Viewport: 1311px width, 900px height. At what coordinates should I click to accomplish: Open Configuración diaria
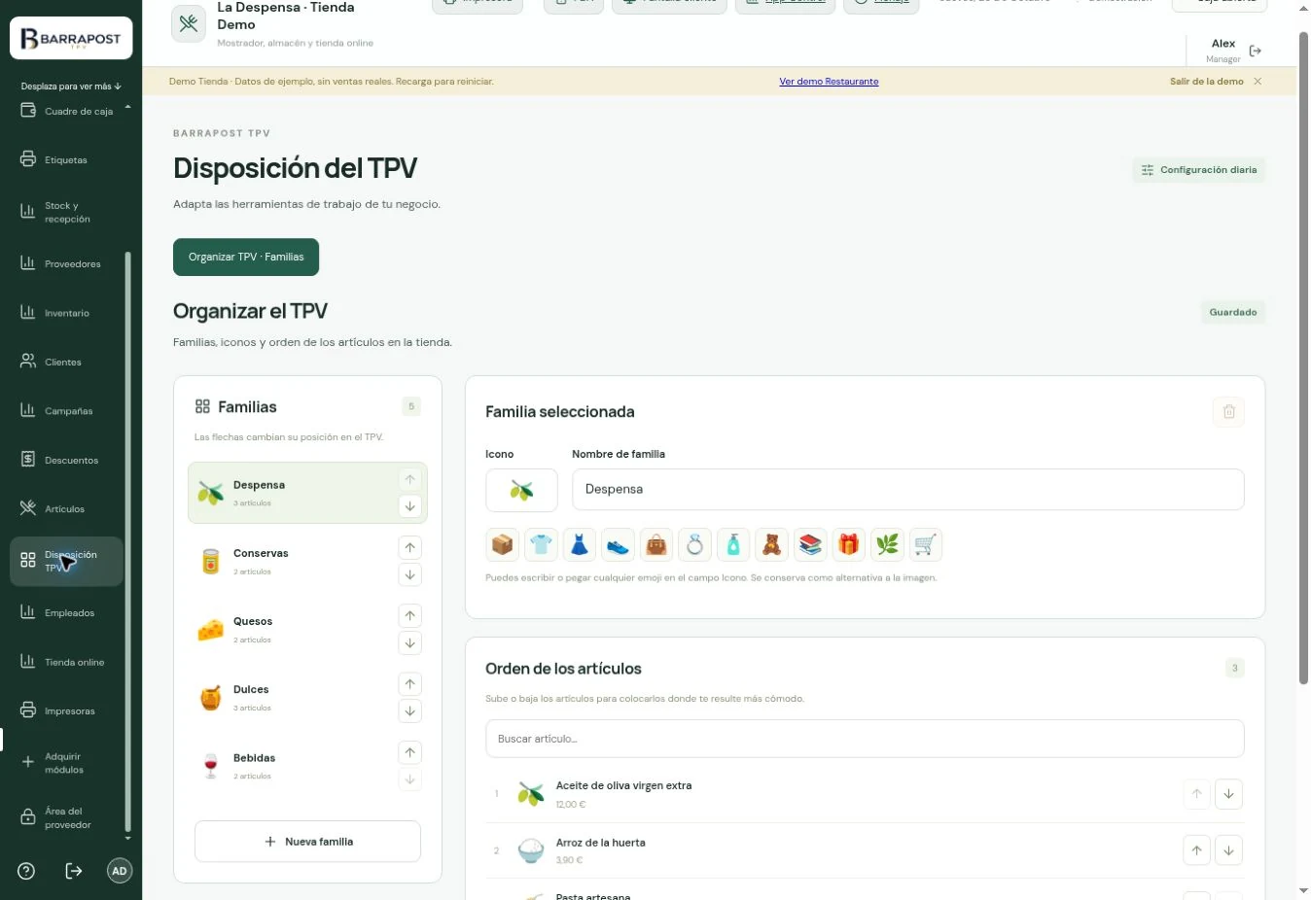[1199, 170]
